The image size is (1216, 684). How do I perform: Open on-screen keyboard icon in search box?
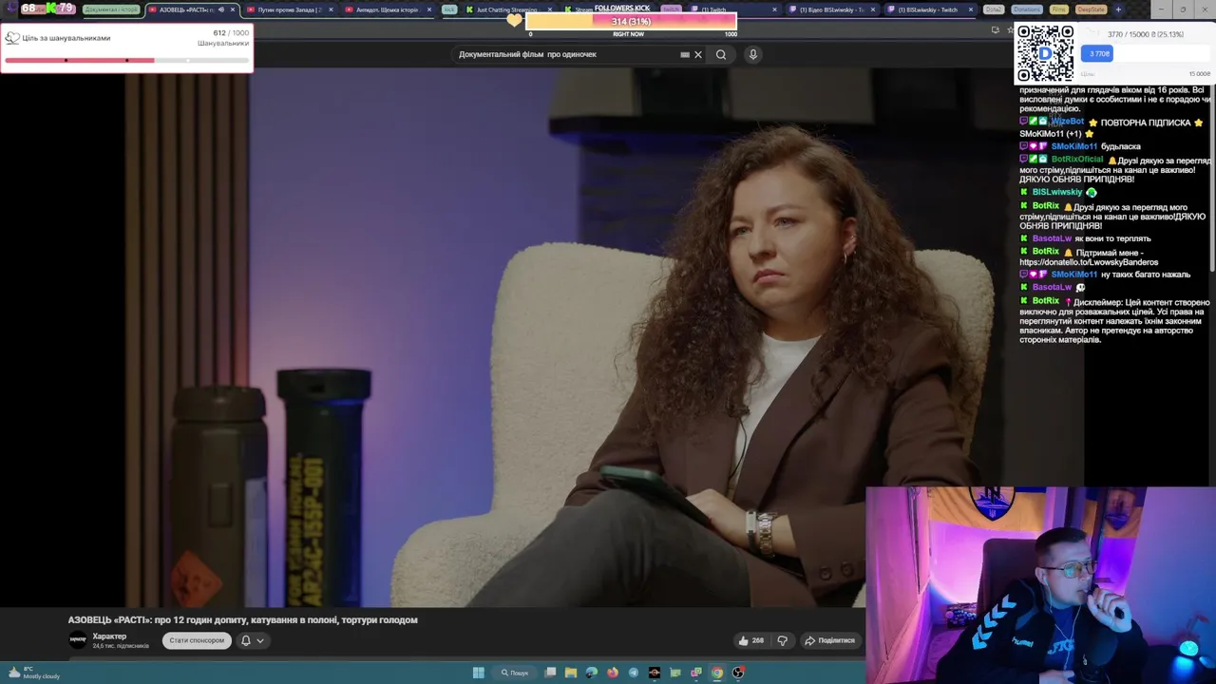coord(685,54)
